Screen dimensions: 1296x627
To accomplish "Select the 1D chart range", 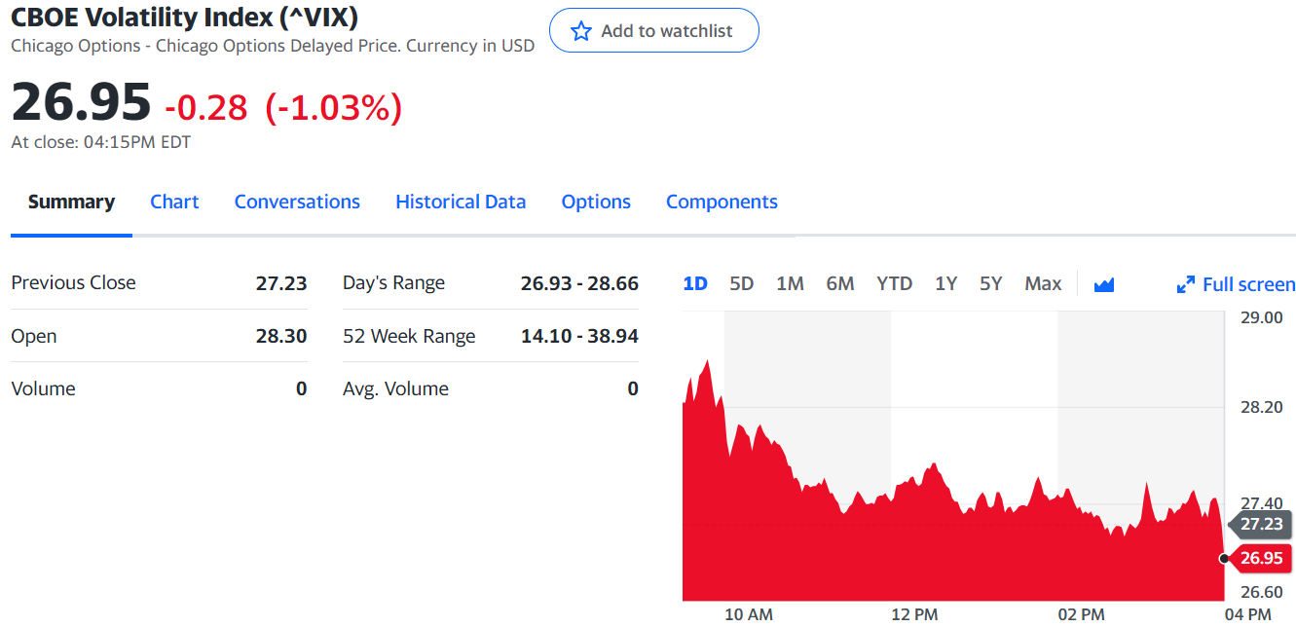I will [x=695, y=283].
